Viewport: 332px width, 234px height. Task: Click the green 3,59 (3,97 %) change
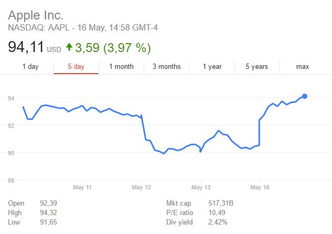[x=113, y=48]
